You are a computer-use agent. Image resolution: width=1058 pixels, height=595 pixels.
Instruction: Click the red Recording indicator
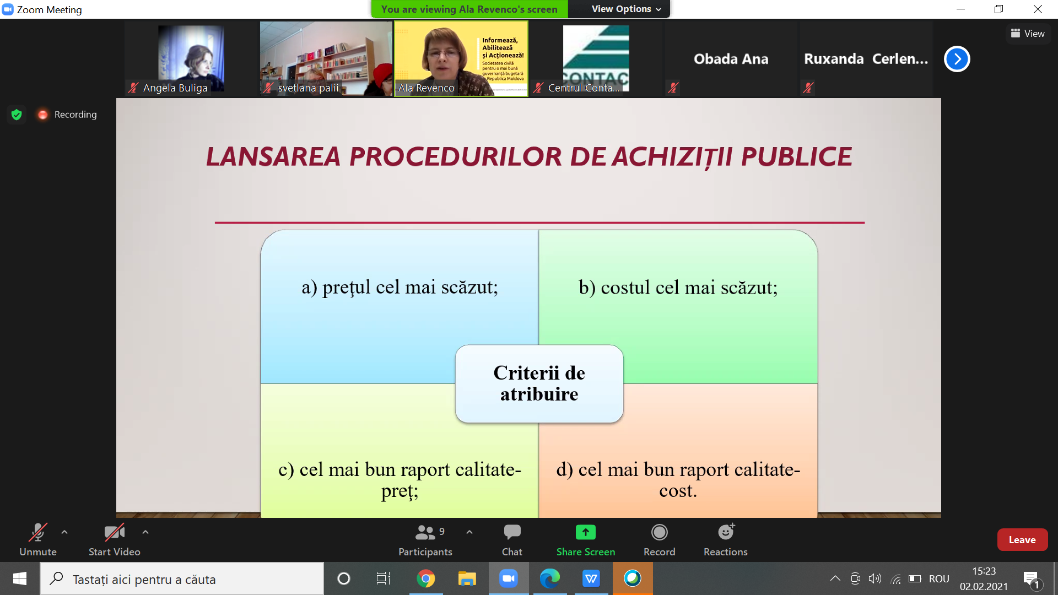click(x=43, y=115)
